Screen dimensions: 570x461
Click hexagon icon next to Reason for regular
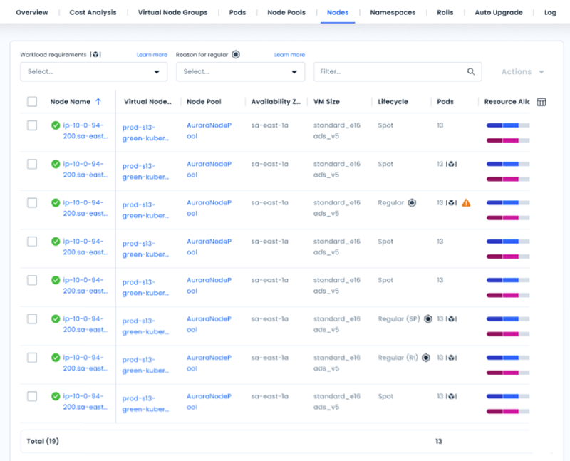point(236,55)
